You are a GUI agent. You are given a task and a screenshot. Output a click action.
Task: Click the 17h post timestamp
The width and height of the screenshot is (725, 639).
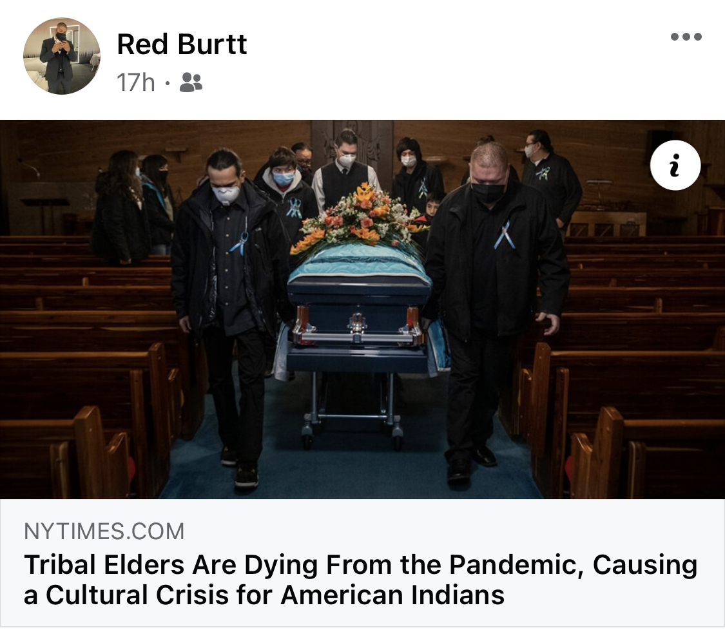pyautogui.click(x=135, y=82)
